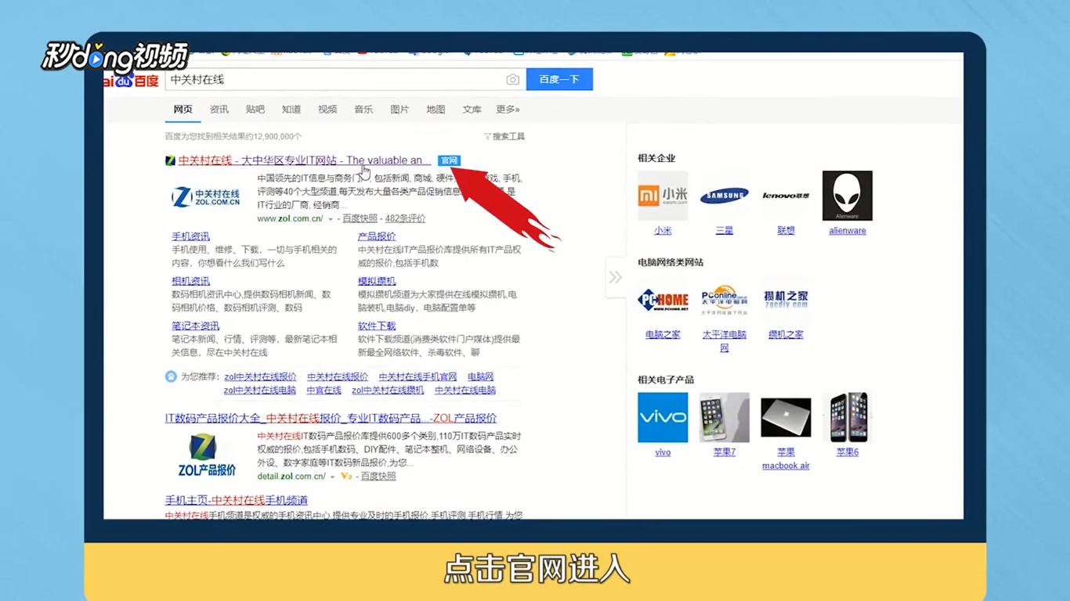
Task: Click the 为您推荐 avatar icon
Action: pos(171,376)
